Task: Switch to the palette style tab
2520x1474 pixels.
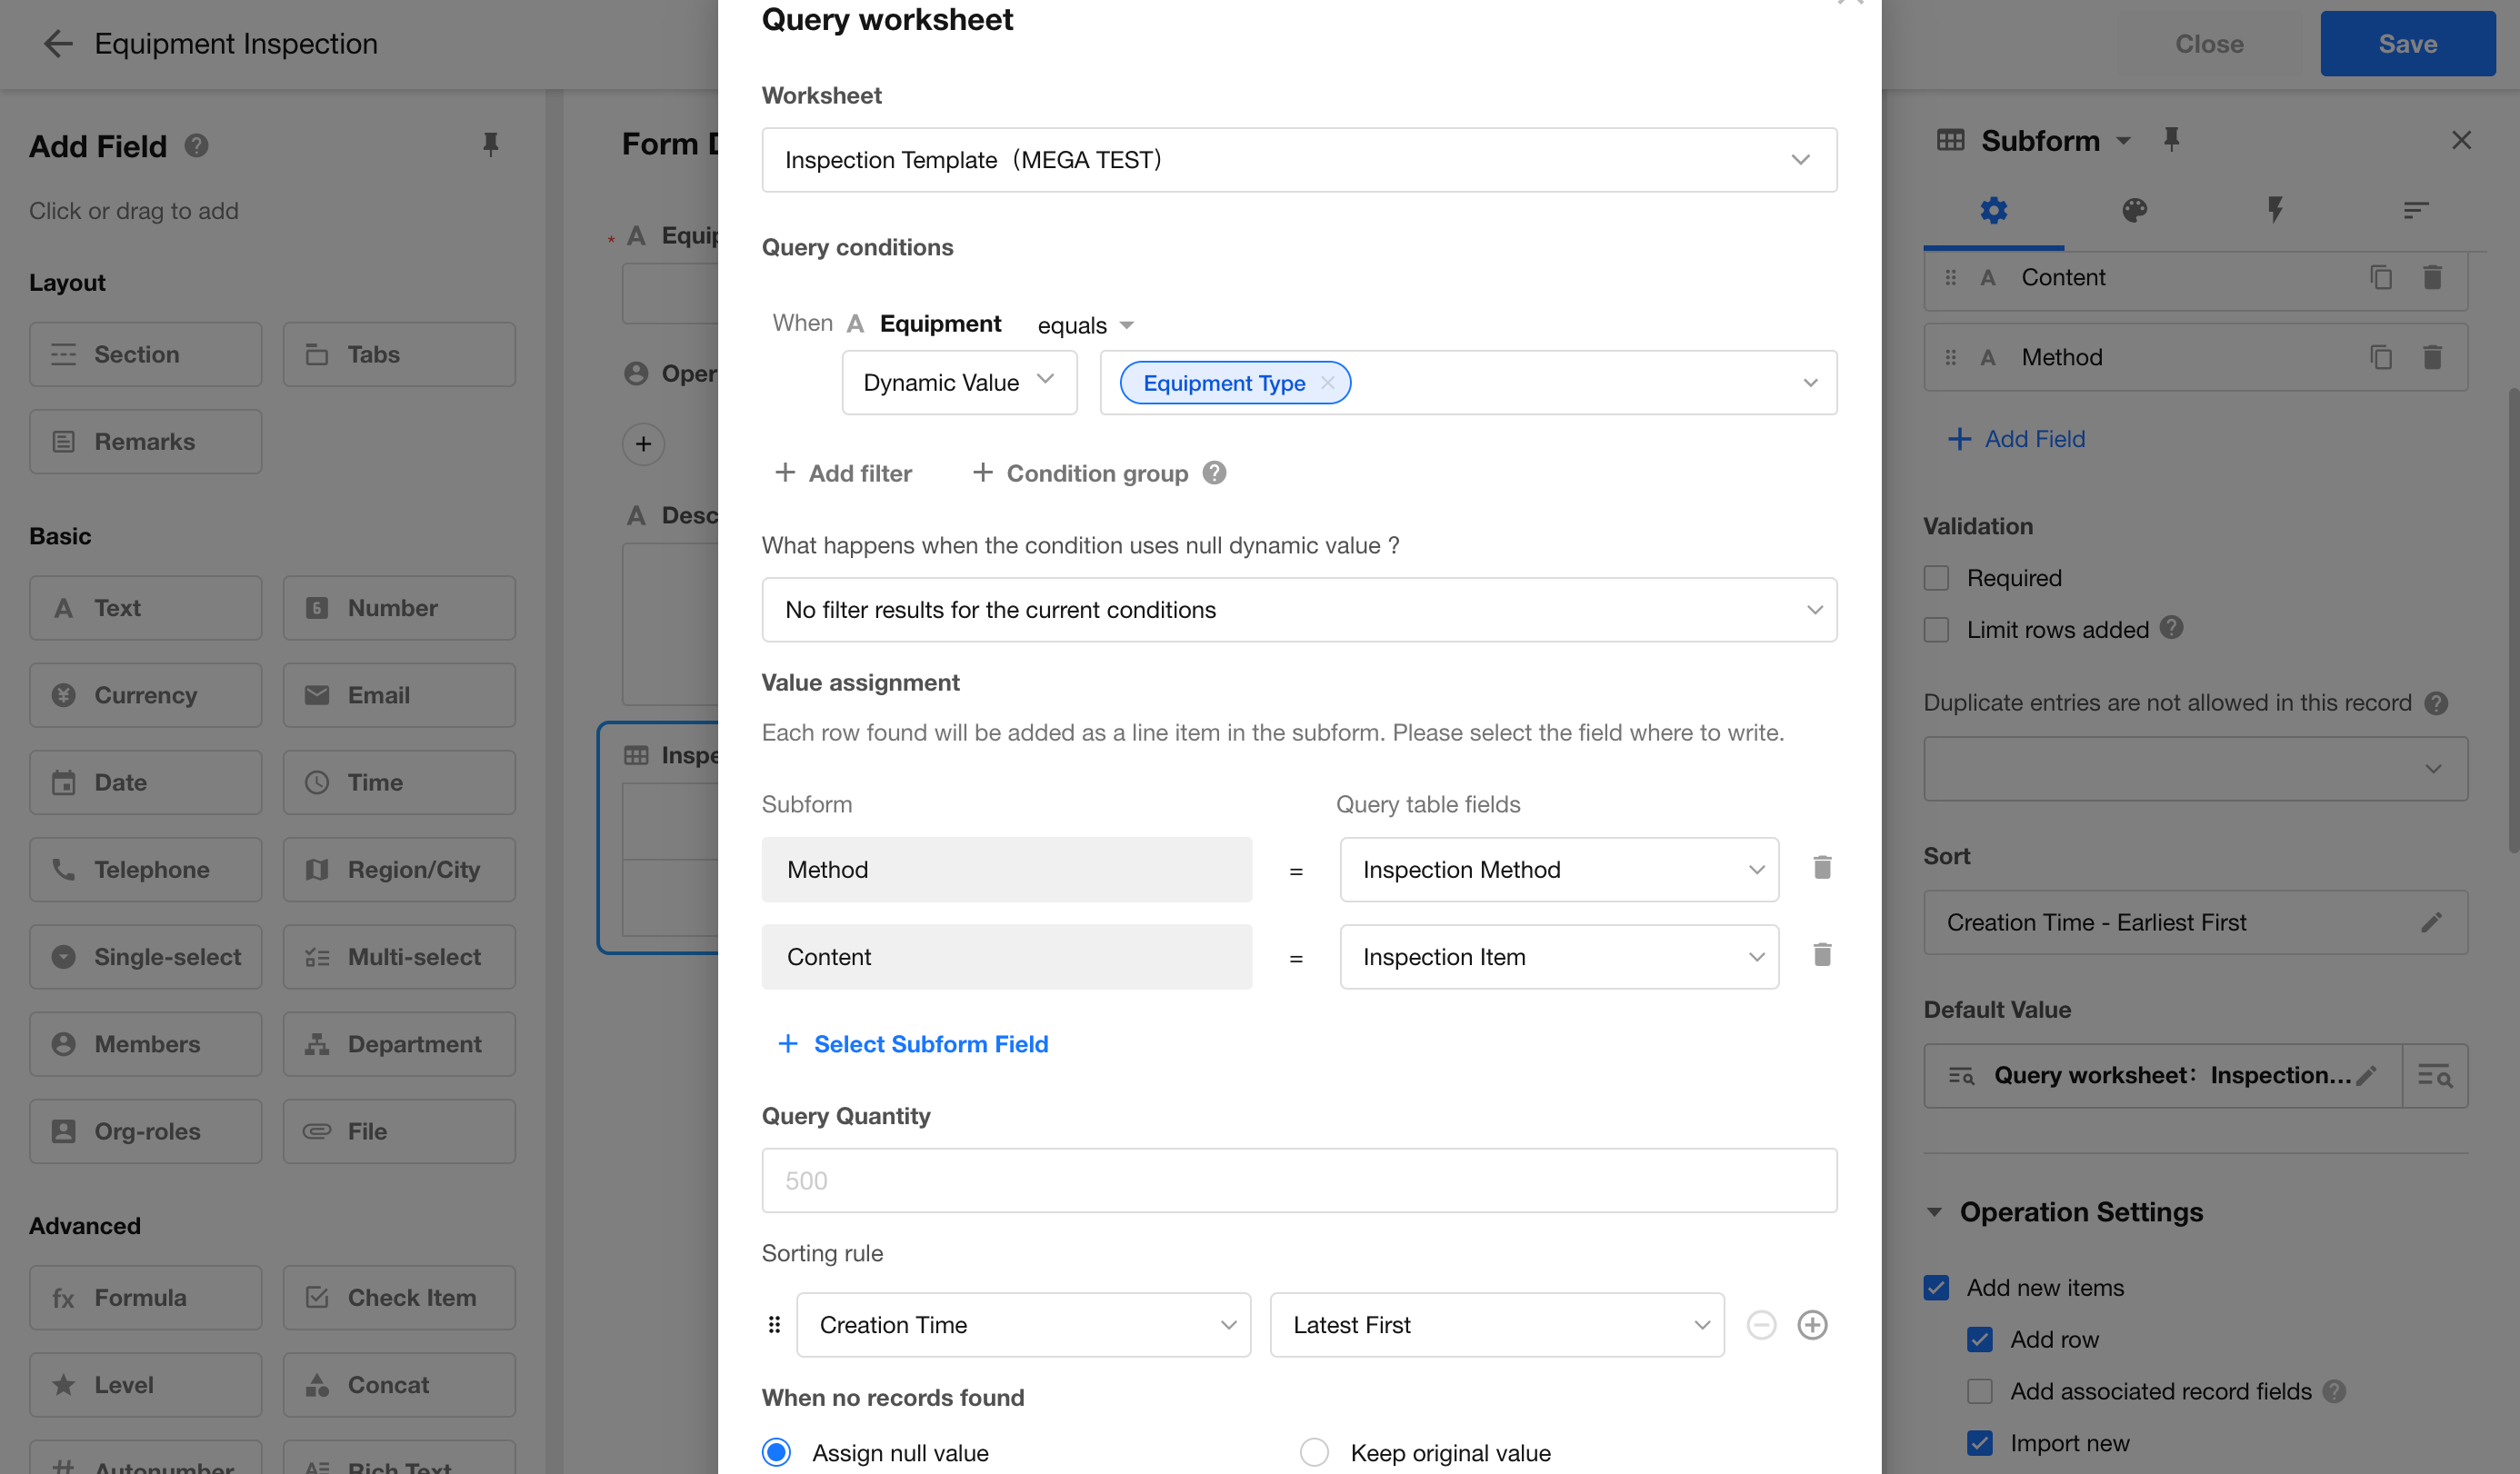Action: (2134, 210)
